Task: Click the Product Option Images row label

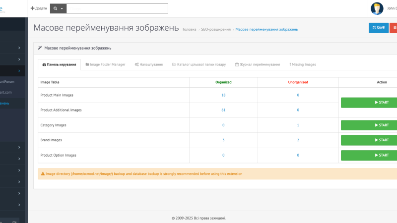Action: [58, 155]
